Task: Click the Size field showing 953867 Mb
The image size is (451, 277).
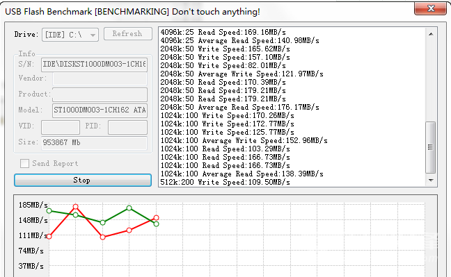Action: click(x=95, y=142)
